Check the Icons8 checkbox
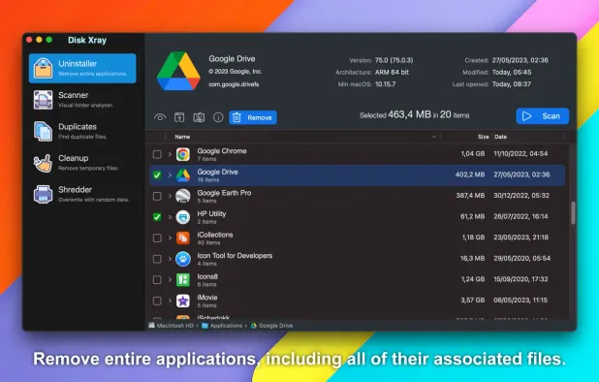 point(157,280)
